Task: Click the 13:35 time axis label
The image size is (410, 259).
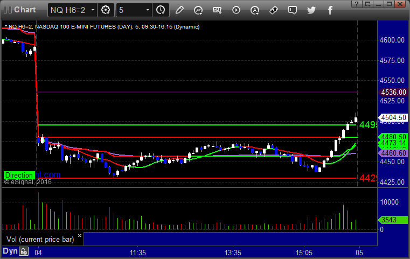Action: tap(233, 253)
